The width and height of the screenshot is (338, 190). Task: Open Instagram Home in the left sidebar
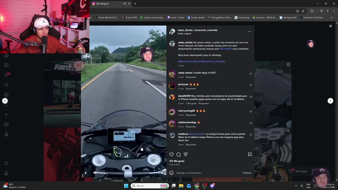click(x=6, y=55)
